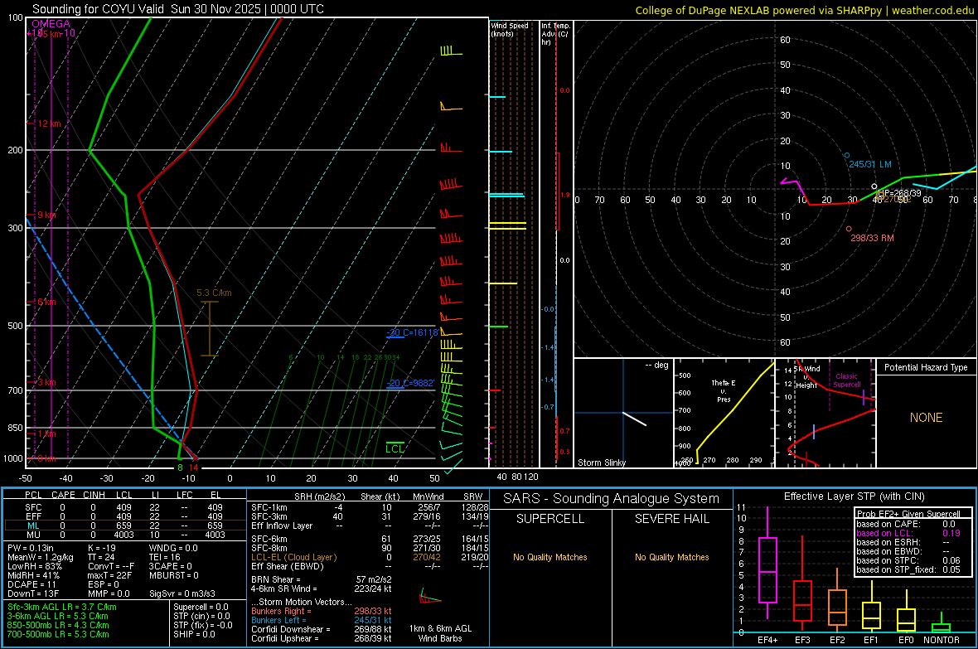Select the 245/31 LM hodograph label
Image resolution: width=978 pixels, height=649 pixels.
[870, 164]
